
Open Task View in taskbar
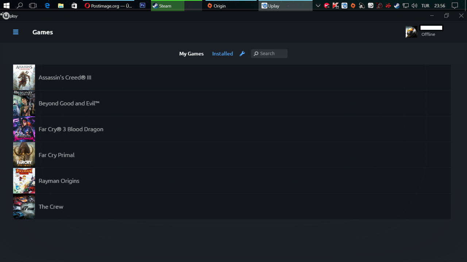tap(33, 6)
